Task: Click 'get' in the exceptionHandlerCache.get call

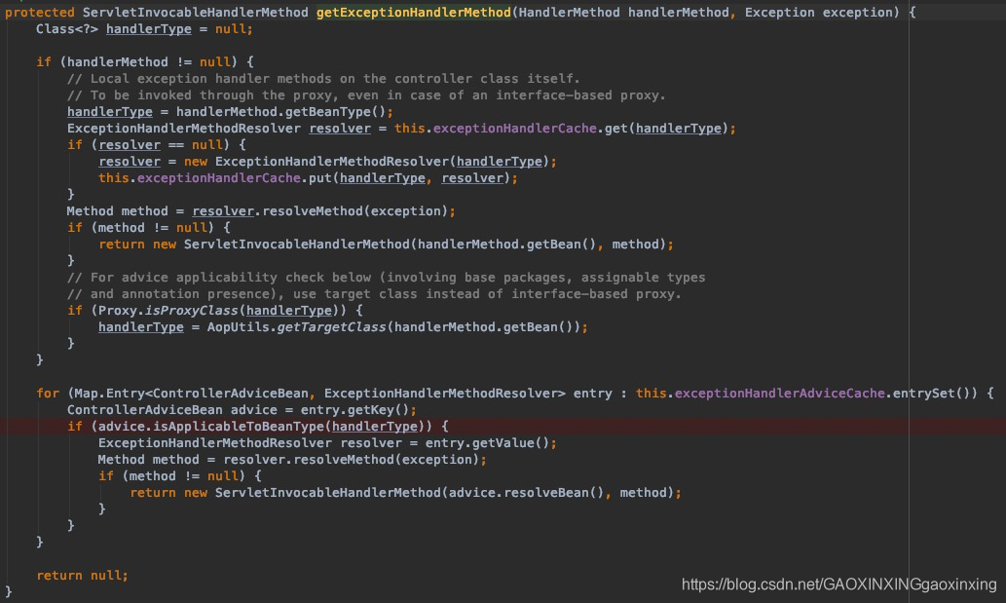Action: (x=615, y=129)
